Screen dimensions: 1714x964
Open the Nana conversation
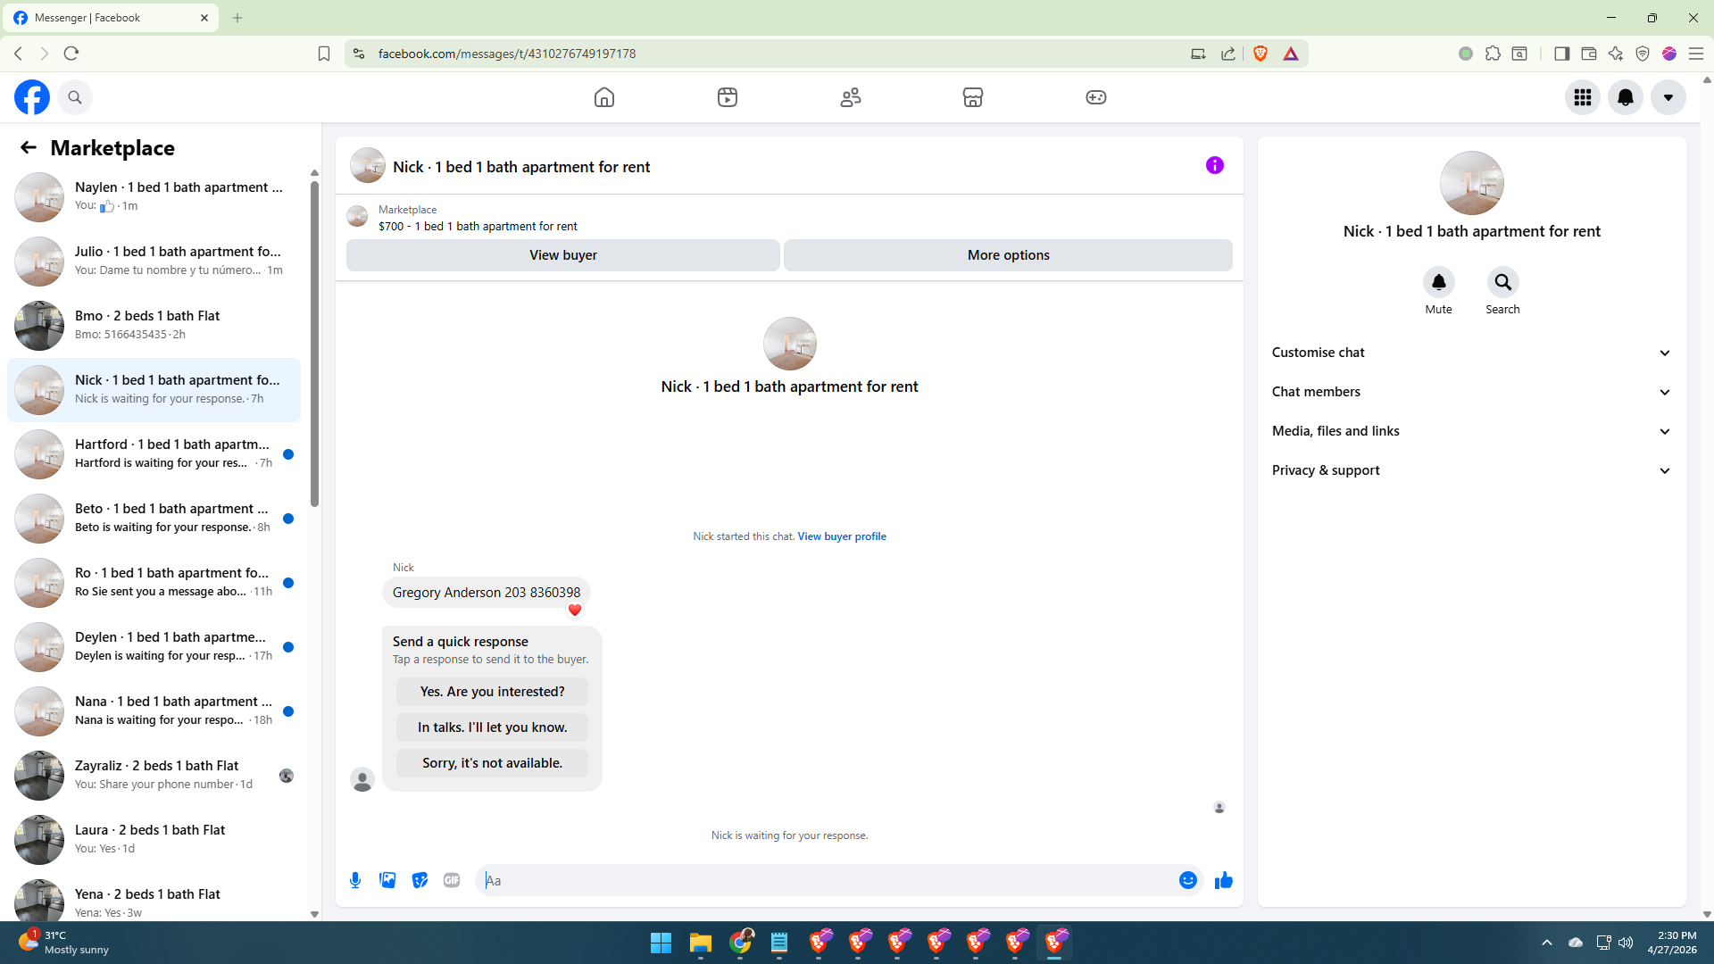(x=154, y=711)
